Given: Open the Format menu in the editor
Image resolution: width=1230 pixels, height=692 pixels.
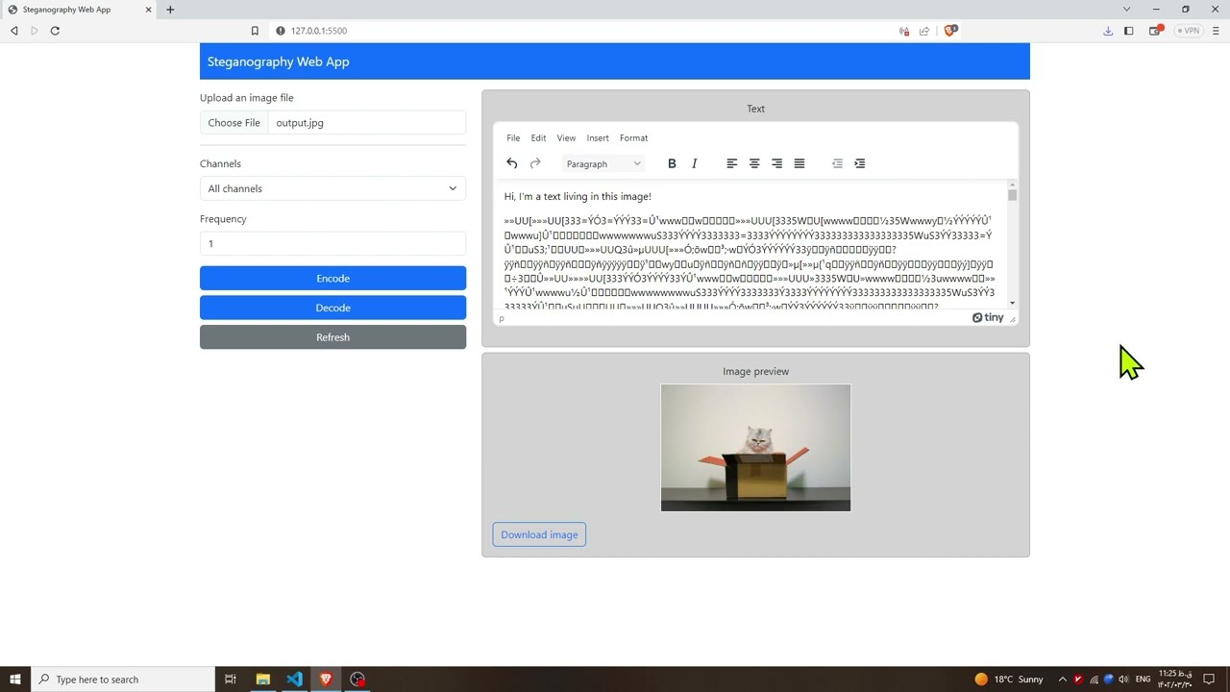Looking at the screenshot, I should [633, 137].
